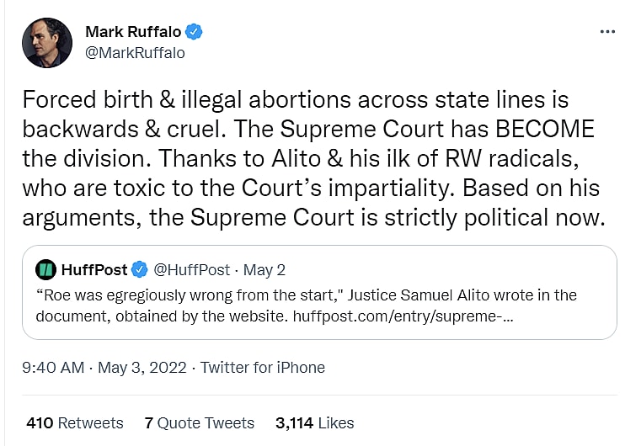Click Mark Ruffalo's profile avatar
This screenshot has height=446, width=625.
click(x=47, y=43)
